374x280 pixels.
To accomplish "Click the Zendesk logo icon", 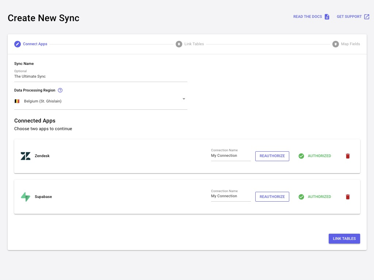I will [x=26, y=156].
